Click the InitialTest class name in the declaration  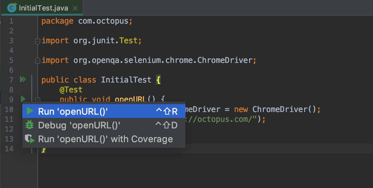[126, 80]
